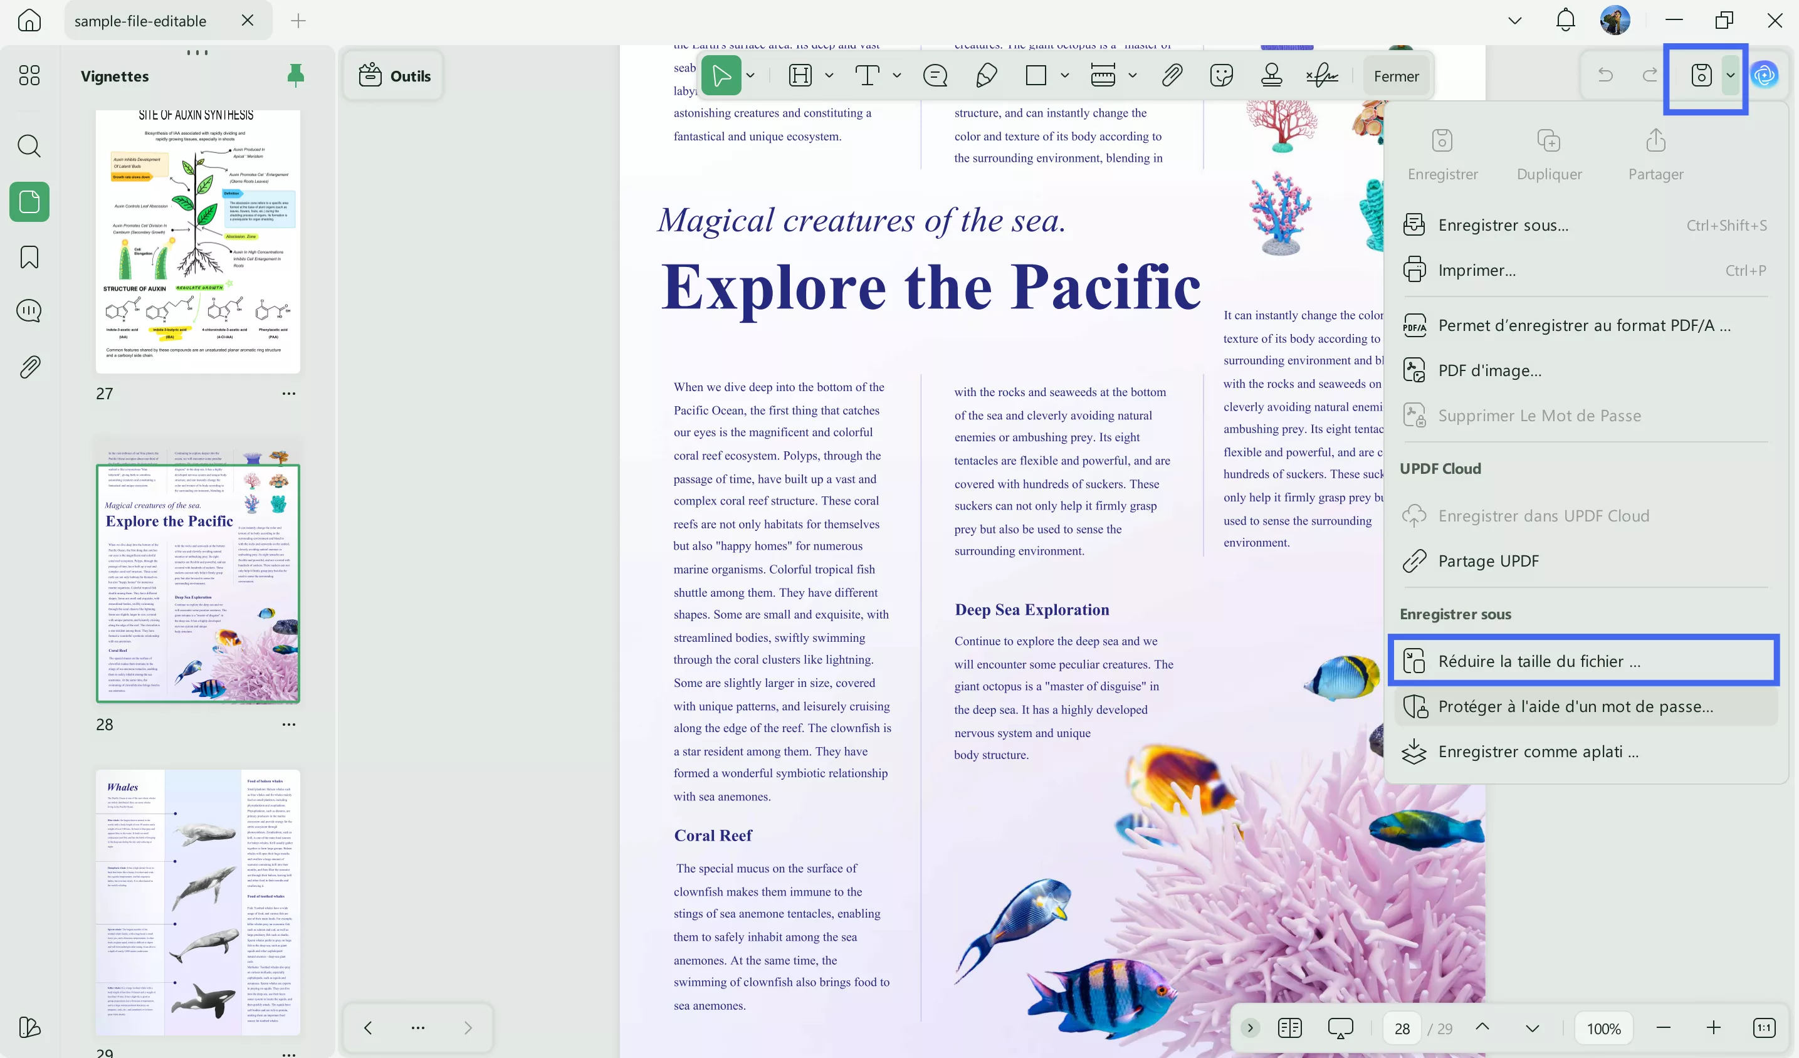Select the signature tool
1799x1058 pixels.
point(1322,75)
